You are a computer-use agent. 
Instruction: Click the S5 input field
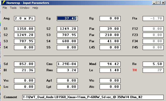click(x=67, y=47)
